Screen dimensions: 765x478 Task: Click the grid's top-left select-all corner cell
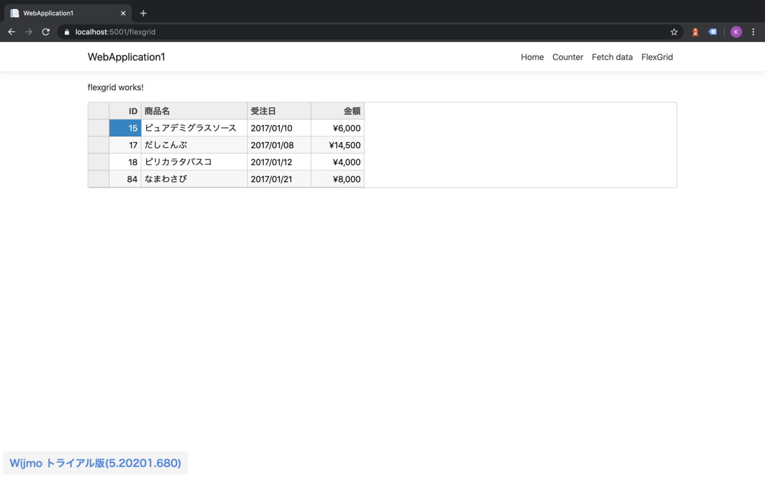(99, 111)
